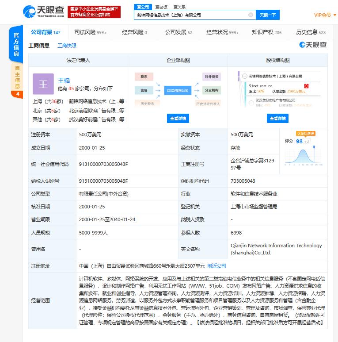
Task: Clear the search box with the X icon
Action: coord(251,15)
